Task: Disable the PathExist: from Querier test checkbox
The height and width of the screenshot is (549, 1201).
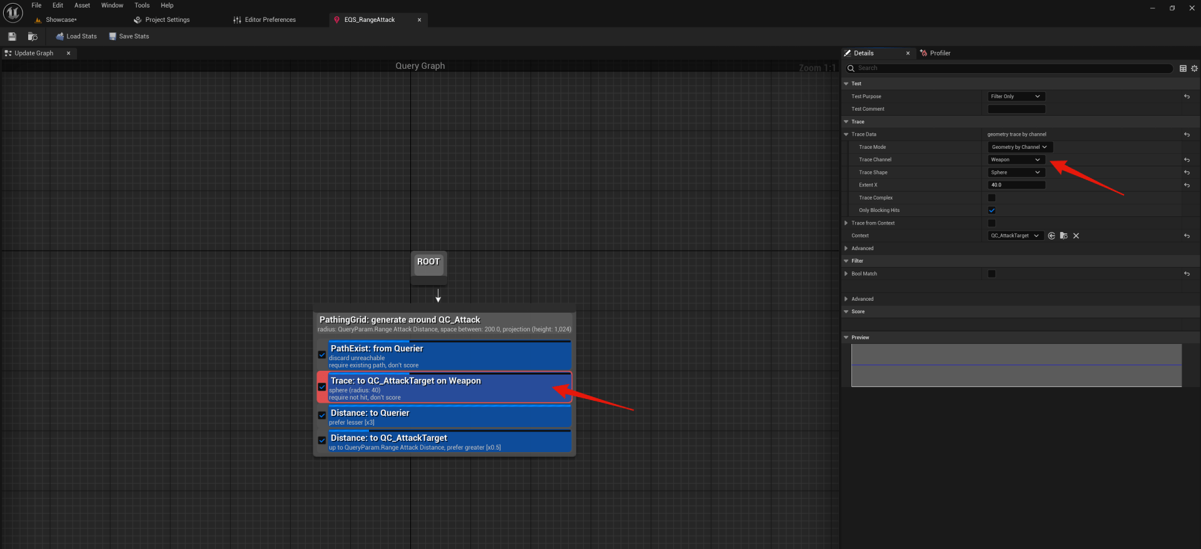Action: 322,355
